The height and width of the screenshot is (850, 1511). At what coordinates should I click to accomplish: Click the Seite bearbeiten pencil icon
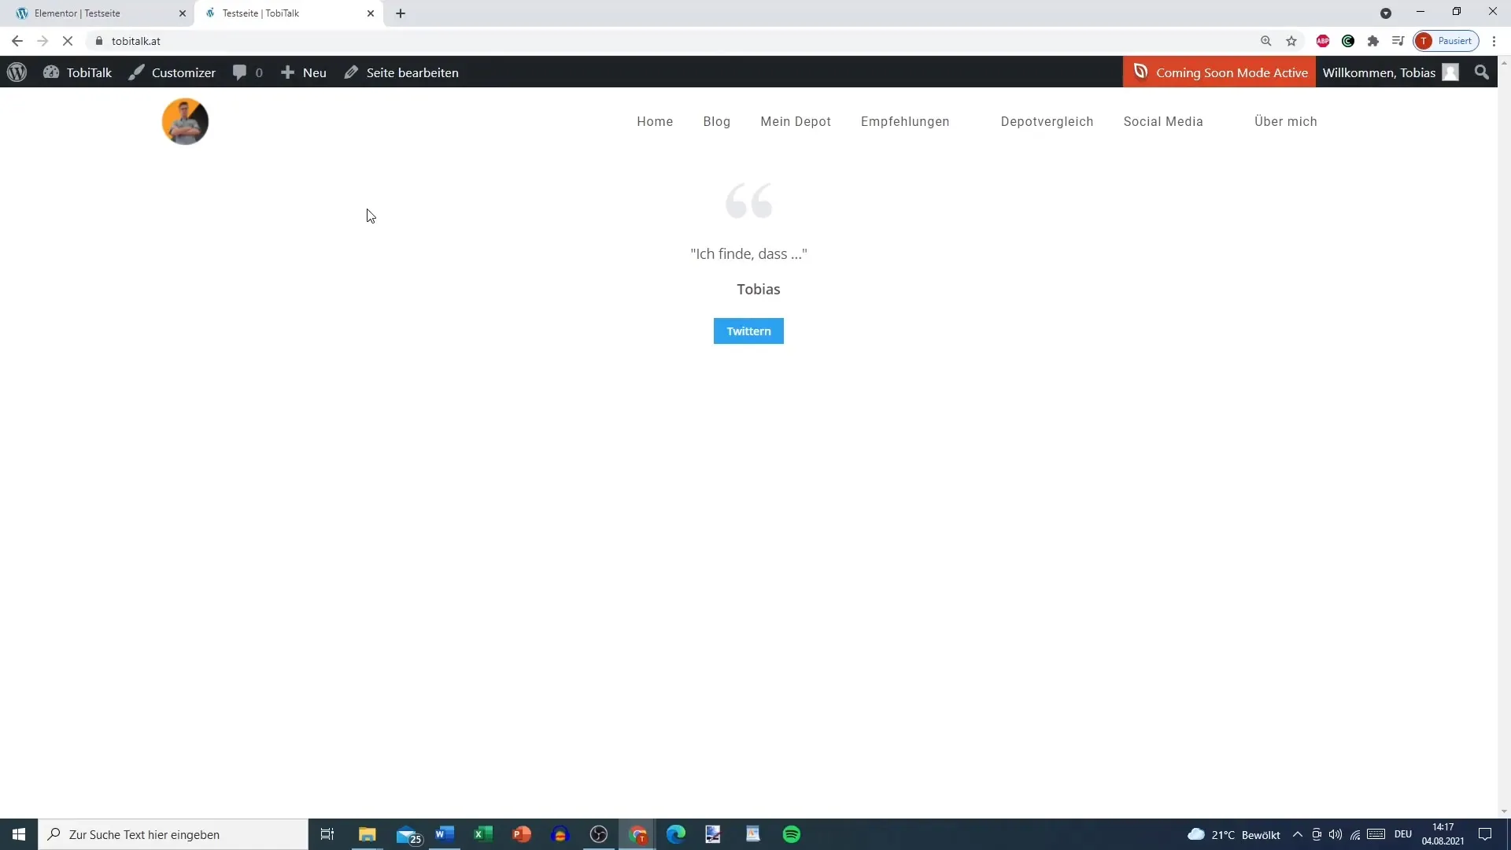click(x=352, y=72)
